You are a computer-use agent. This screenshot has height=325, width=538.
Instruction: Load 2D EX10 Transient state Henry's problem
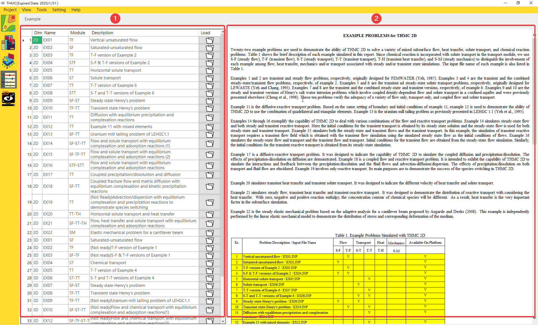(210, 108)
